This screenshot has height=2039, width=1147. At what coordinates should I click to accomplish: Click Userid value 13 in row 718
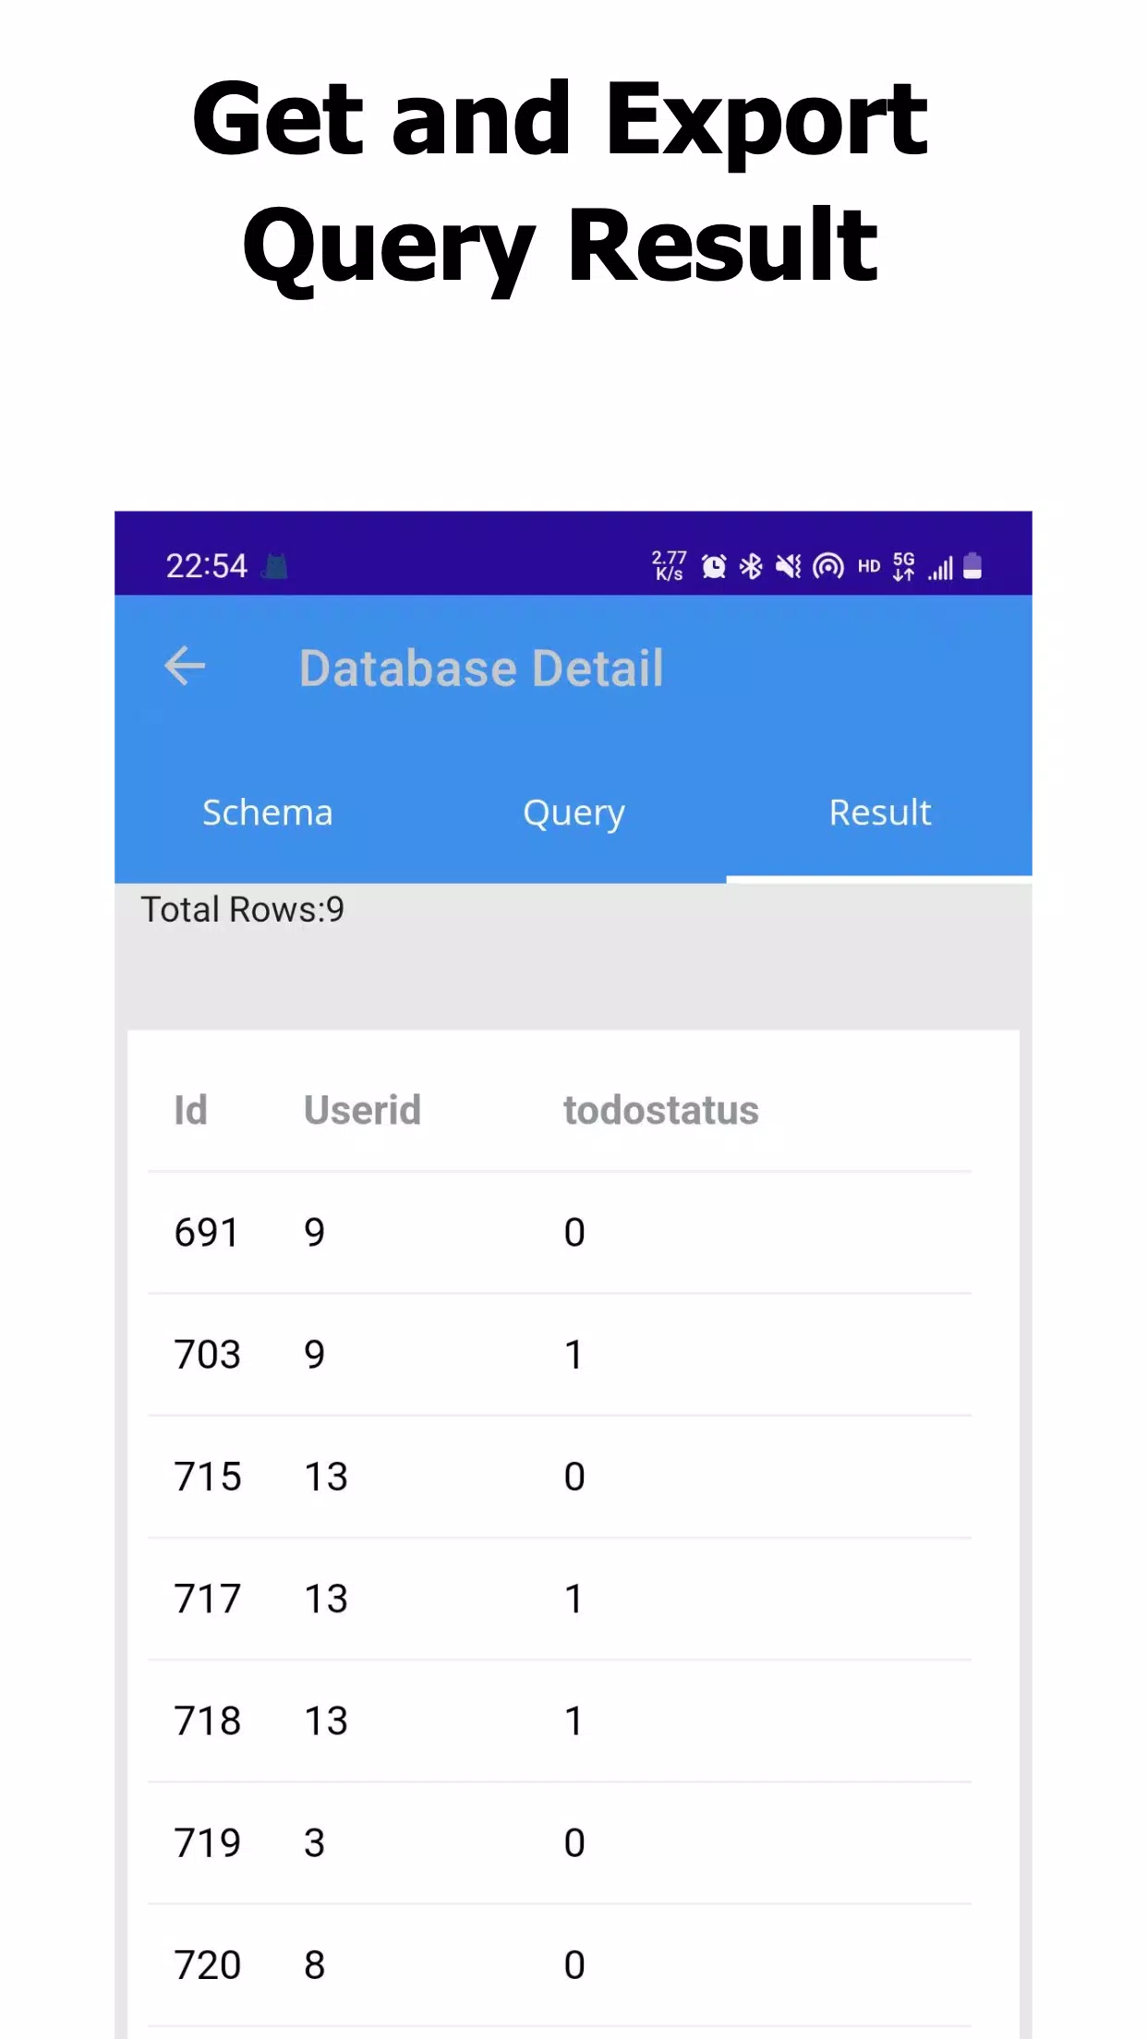click(x=326, y=1720)
